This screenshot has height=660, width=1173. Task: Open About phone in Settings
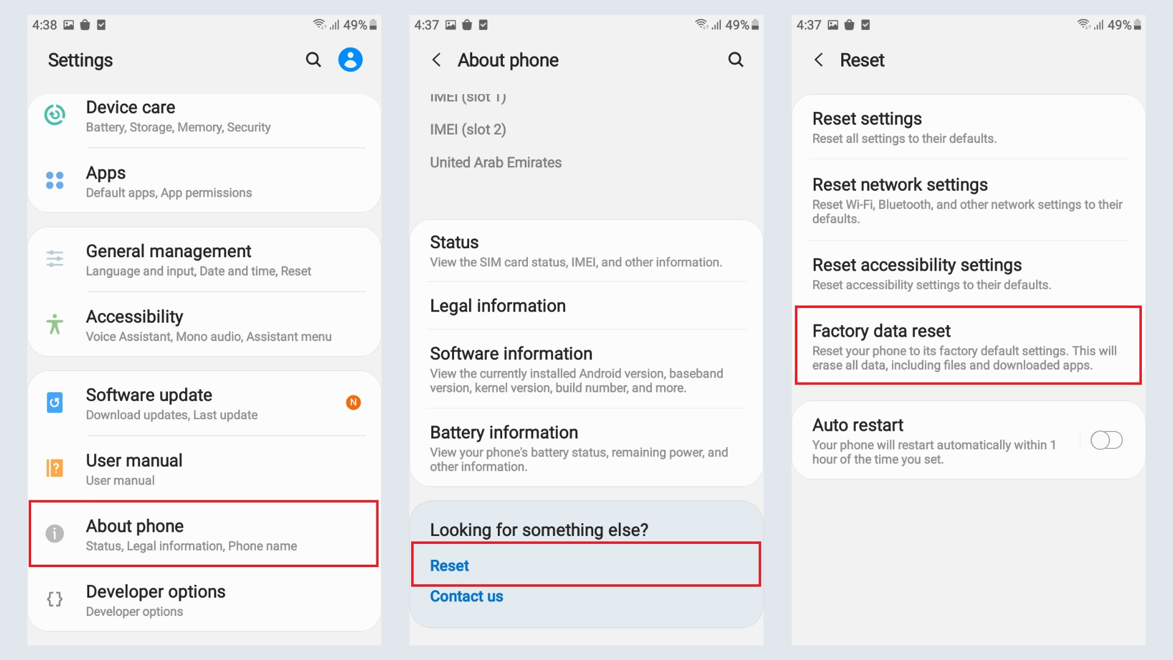[x=205, y=534]
